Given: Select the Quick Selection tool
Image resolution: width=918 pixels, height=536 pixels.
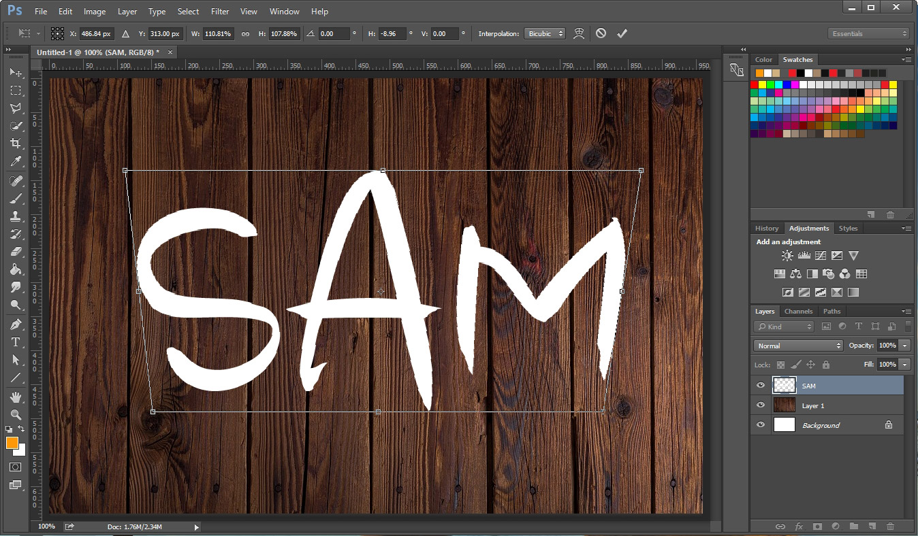Looking at the screenshot, I should (15, 125).
